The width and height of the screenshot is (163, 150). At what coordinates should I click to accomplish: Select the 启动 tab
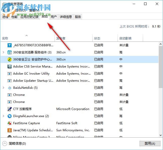pyautogui.click(x=45, y=16)
